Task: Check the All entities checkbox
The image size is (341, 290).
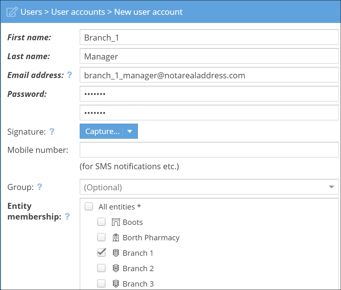Action: point(89,207)
